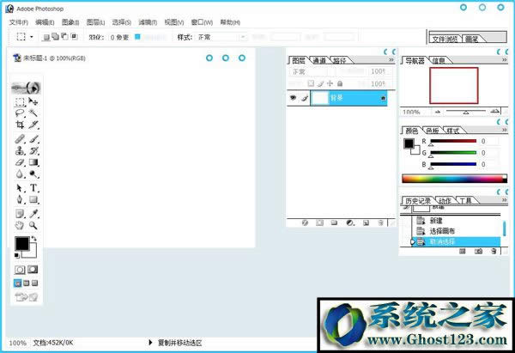Click the 文件浏览 (File Browser) tab button
The image size is (515, 353).
(445, 39)
